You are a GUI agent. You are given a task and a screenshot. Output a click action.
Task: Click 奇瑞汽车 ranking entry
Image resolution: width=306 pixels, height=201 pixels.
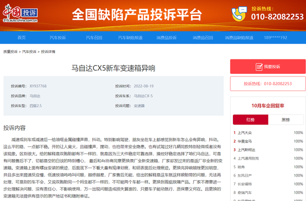click(244, 193)
